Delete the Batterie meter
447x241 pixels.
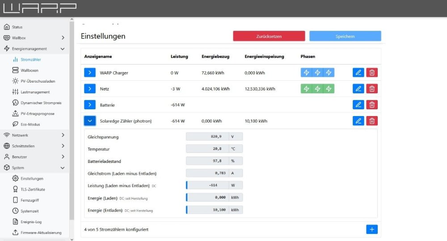pos(372,105)
